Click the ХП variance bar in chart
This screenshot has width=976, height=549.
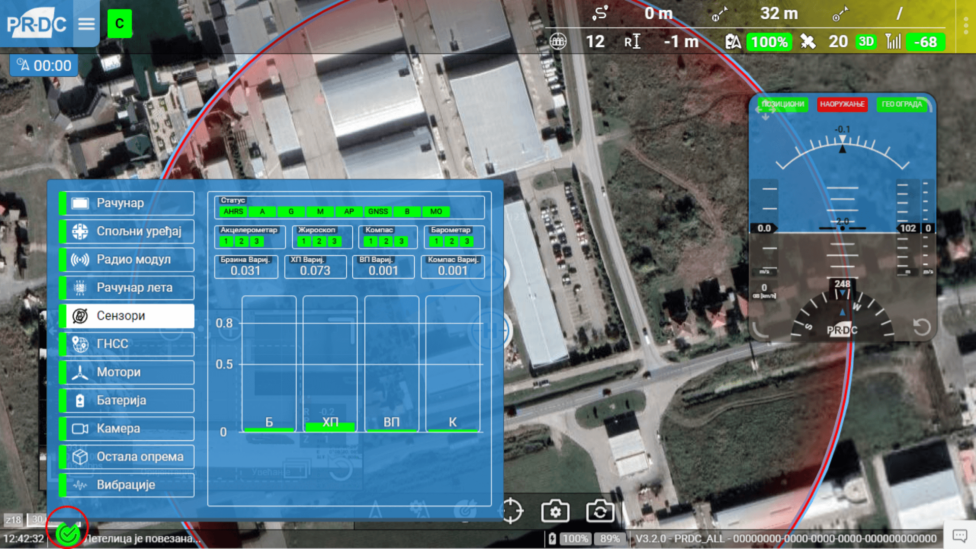[x=330, y=363]
